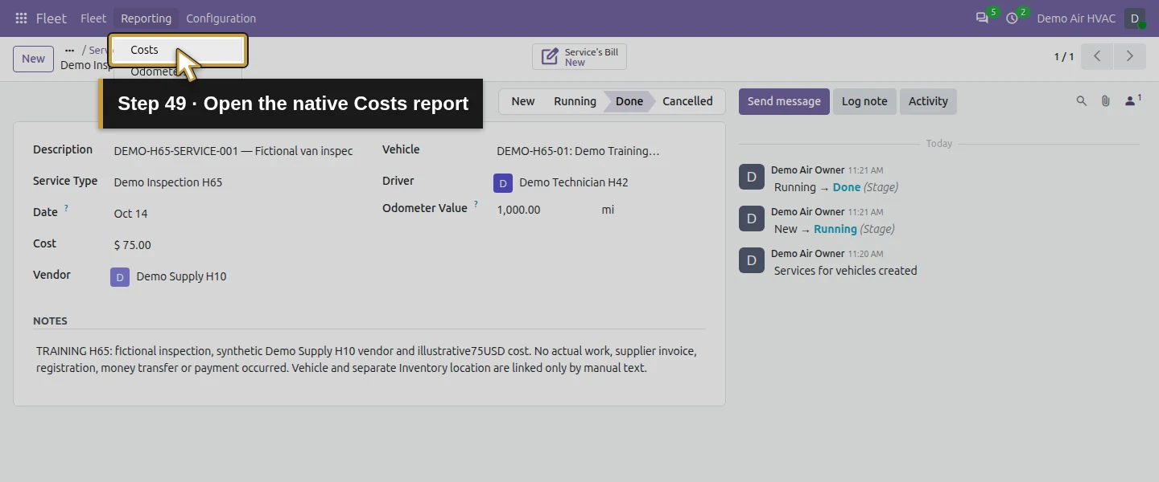
Task: Click the Service's Bill edit icon button
Action: pos(579,57)
